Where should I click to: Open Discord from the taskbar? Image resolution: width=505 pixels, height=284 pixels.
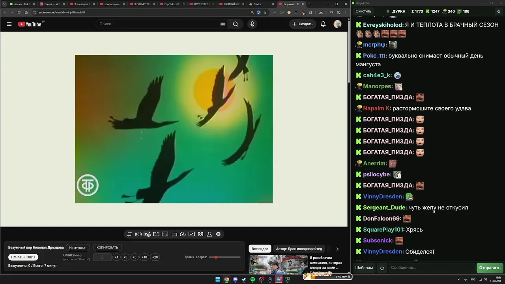(x=236, y=280)
